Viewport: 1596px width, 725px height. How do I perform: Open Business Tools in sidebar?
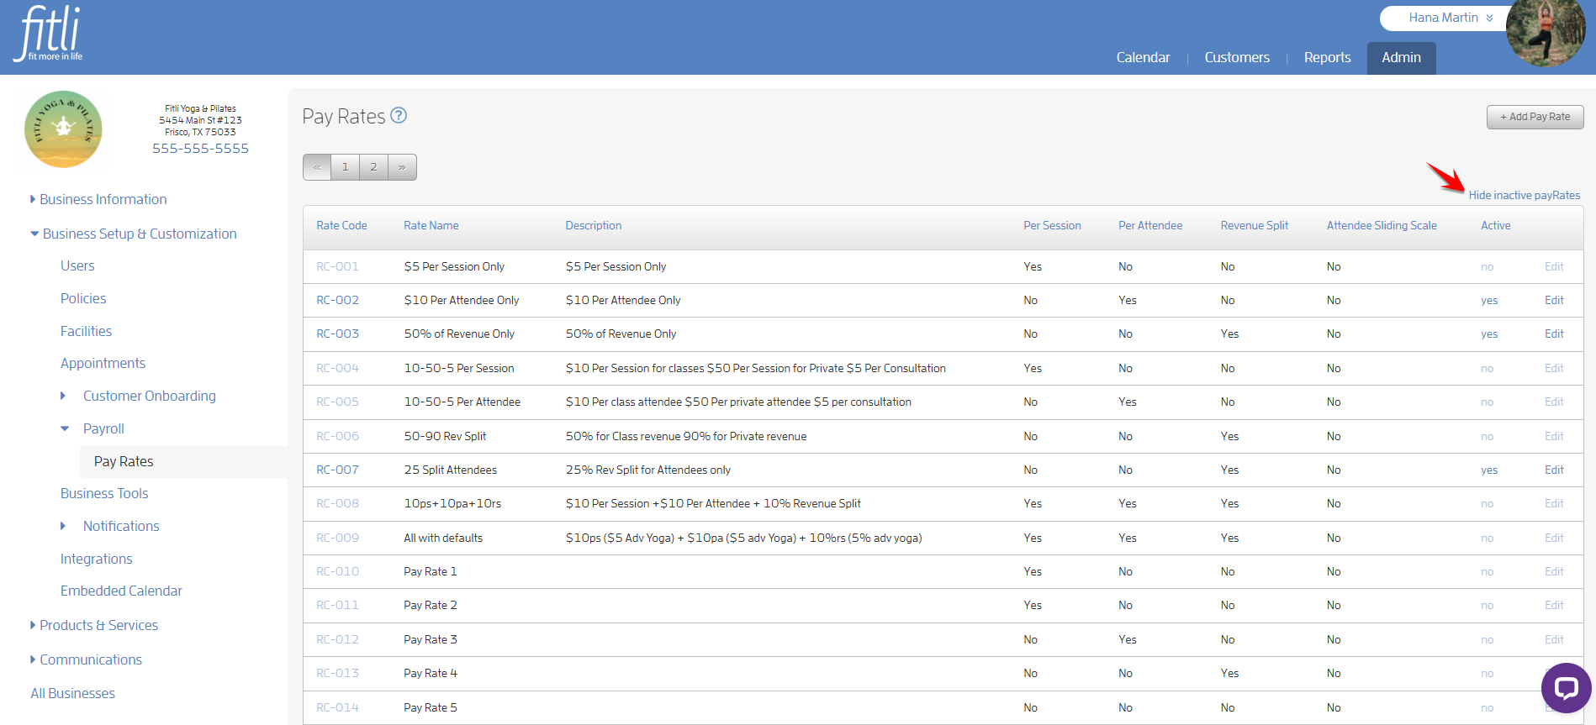click(x=104, y=493)
